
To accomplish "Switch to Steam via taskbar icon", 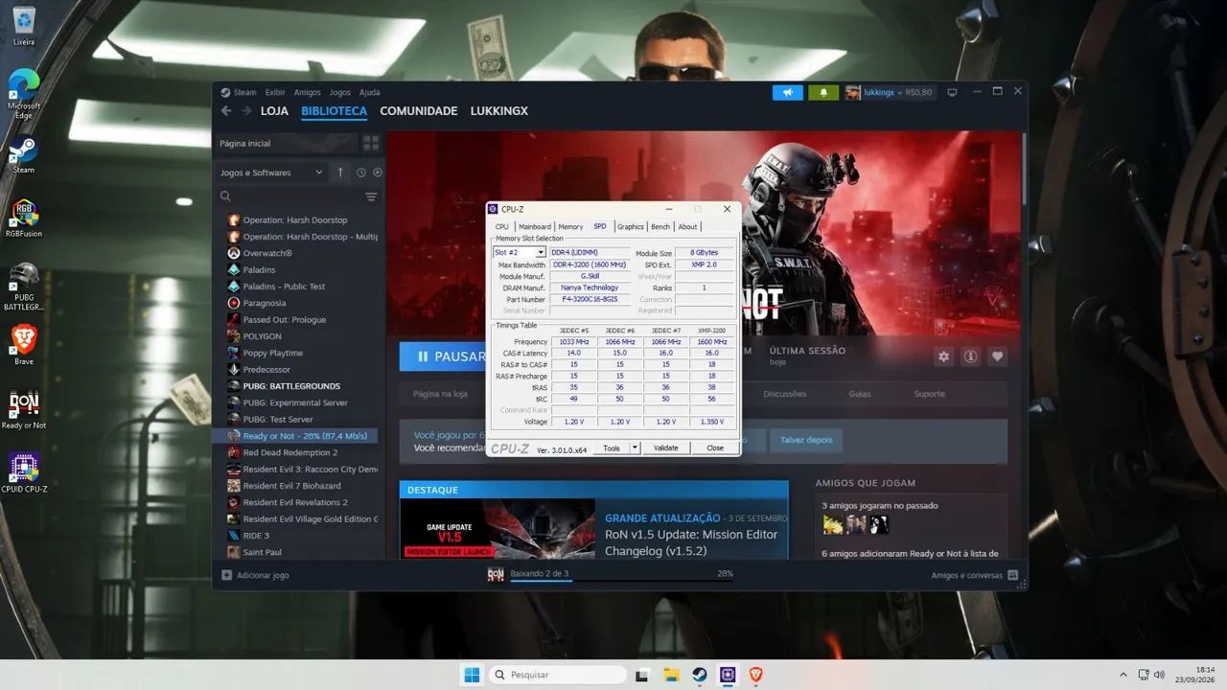I will (700, 675).
